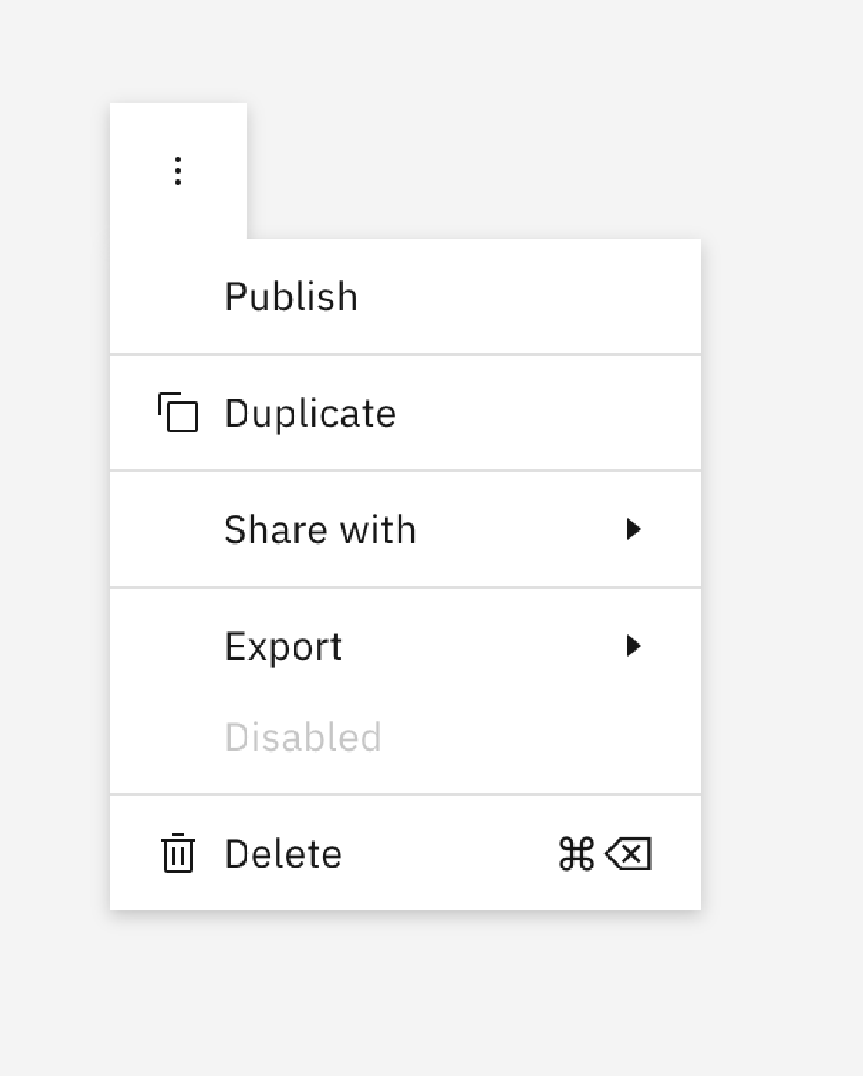Click the trash can icon beside Delete

tap(178, 854)
